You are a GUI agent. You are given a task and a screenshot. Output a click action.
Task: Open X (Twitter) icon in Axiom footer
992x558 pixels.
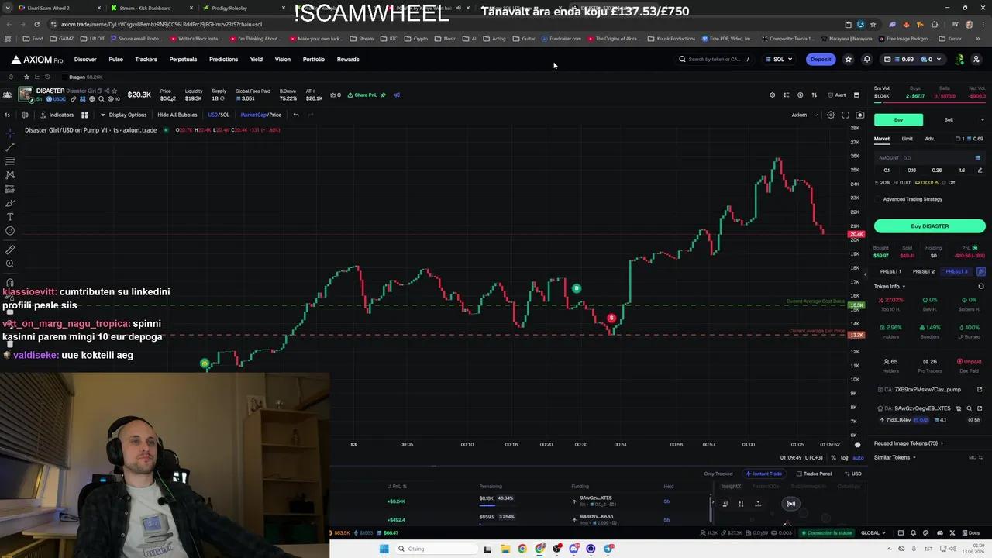pos(953,532)
